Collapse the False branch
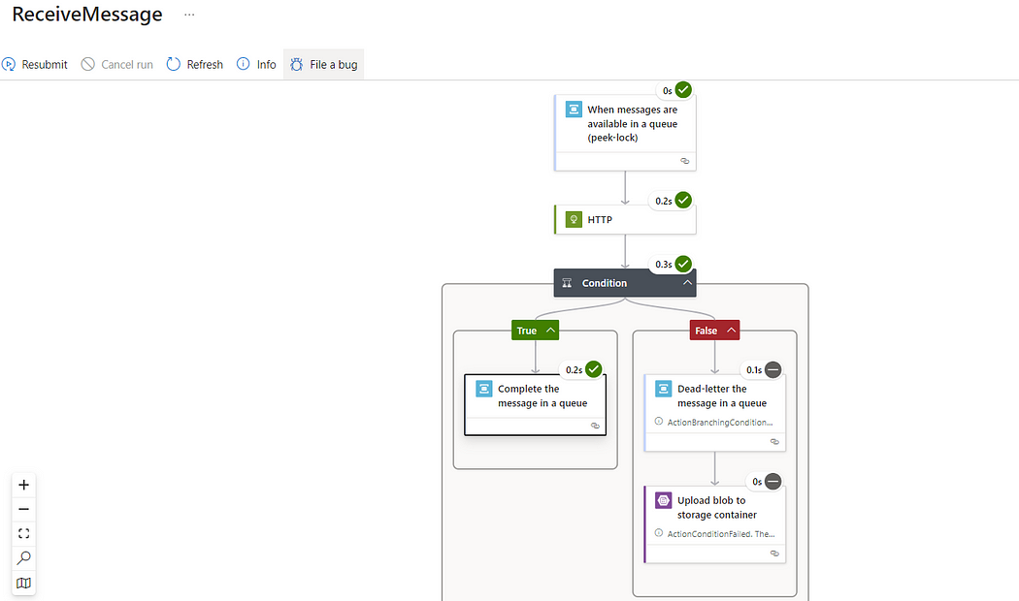 click(x=731, y=330)
